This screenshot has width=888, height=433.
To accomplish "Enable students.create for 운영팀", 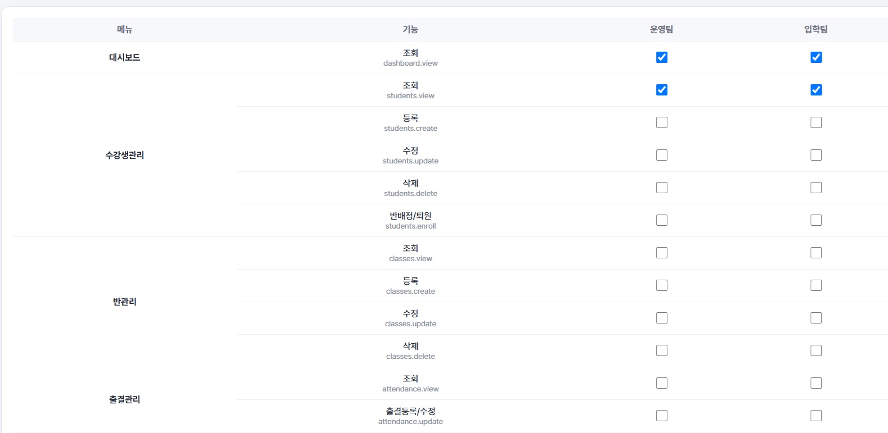I will [x=662, y=122].
